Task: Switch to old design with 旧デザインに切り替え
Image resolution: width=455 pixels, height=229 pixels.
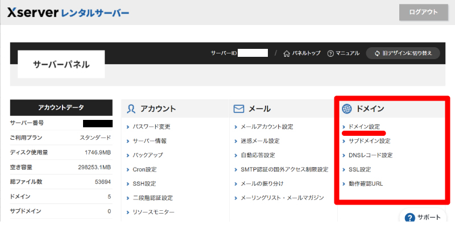Action: (403, 53)
